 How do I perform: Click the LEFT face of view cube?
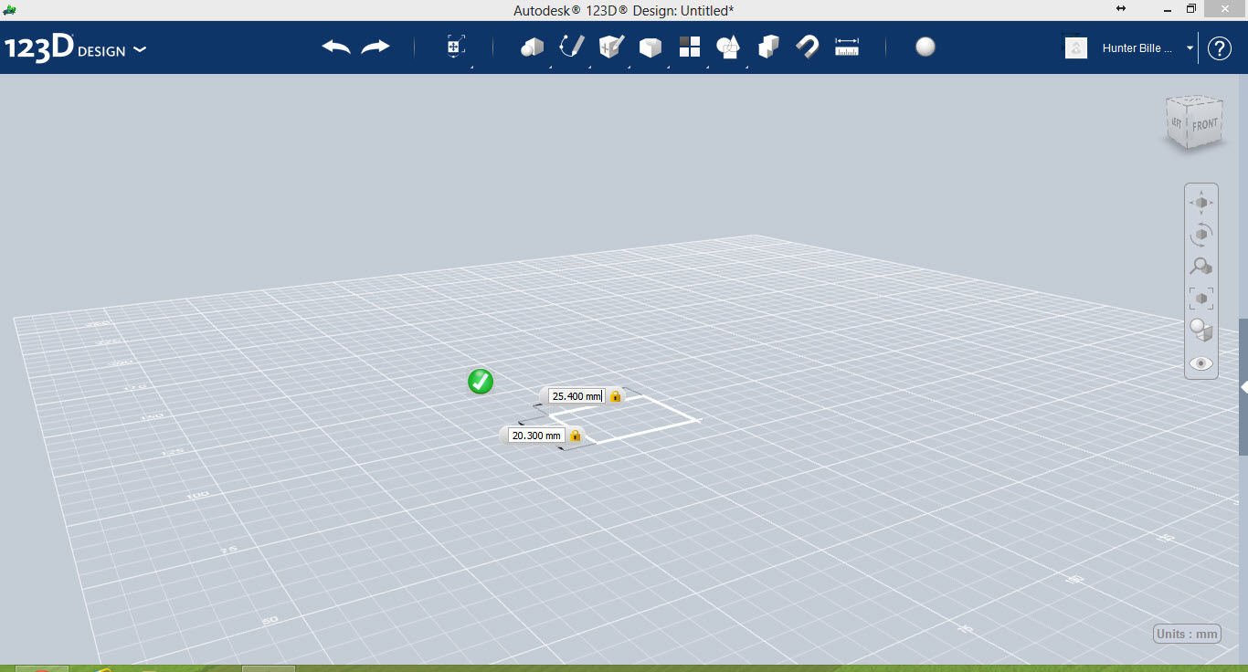click(x=1177, y=122)
